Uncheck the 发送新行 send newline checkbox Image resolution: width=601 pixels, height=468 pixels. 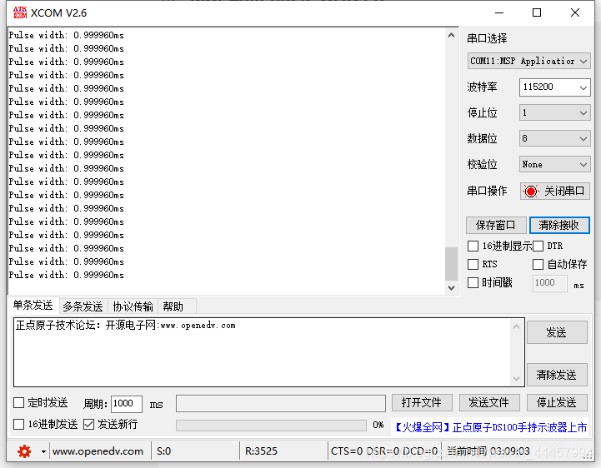click(88, 425)
